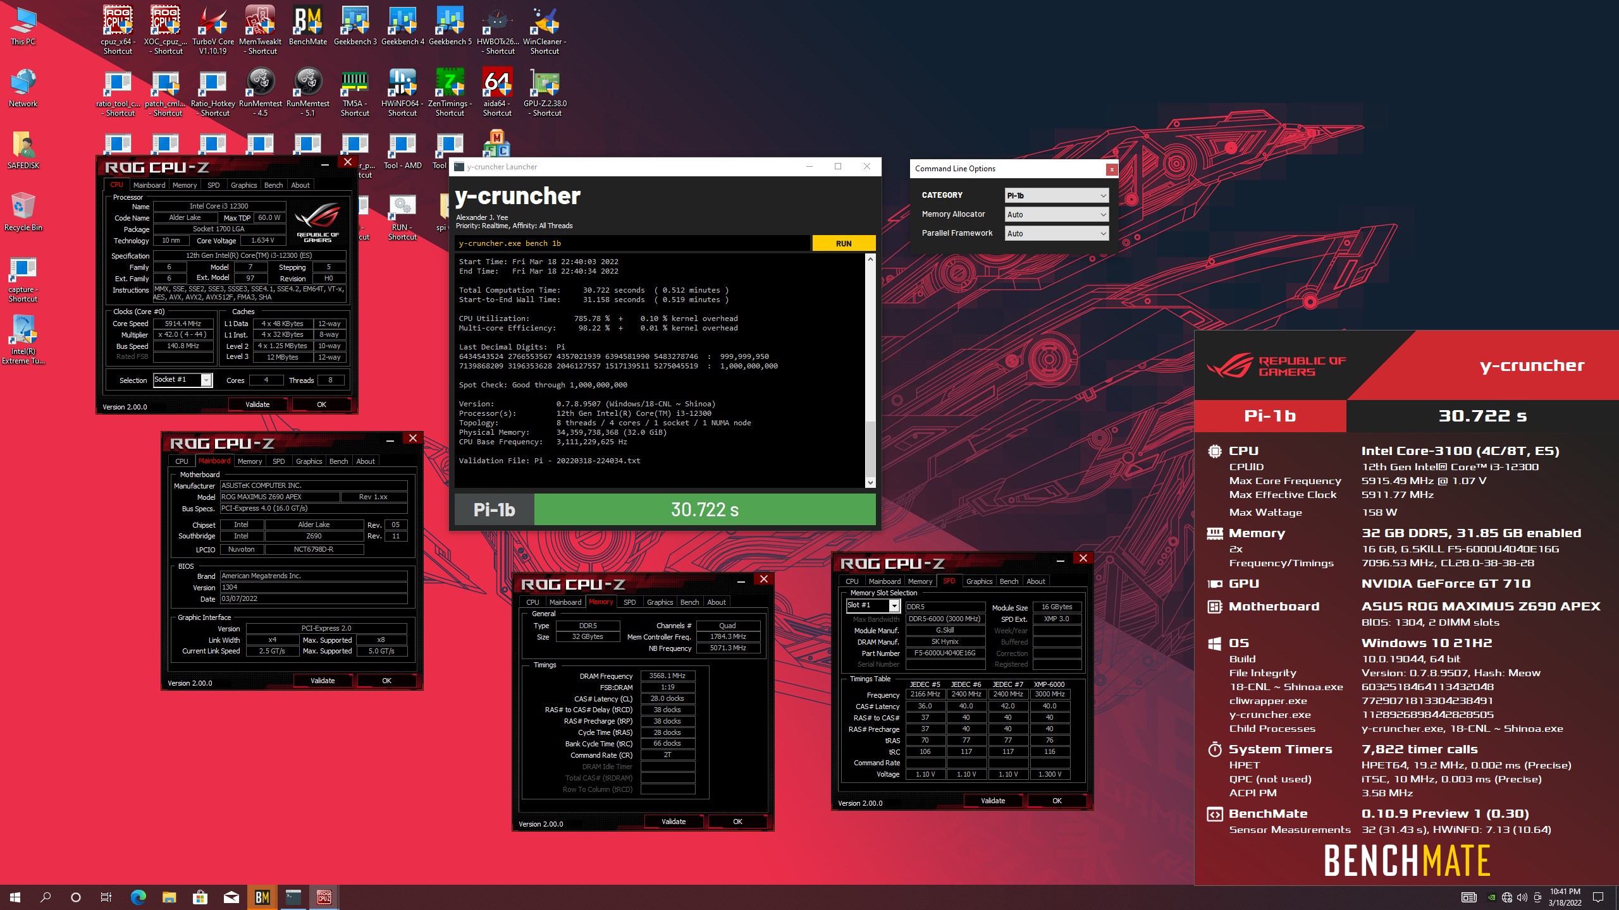This screenshot has width=1619, height=910.
Task: Open the SAFEDISK folder icon
Action: [x=23, y=150]
